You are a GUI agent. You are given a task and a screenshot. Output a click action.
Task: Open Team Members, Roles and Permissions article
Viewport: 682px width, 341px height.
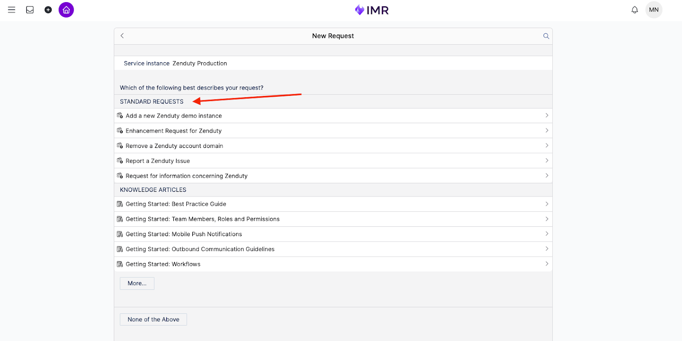coord(333,219)
